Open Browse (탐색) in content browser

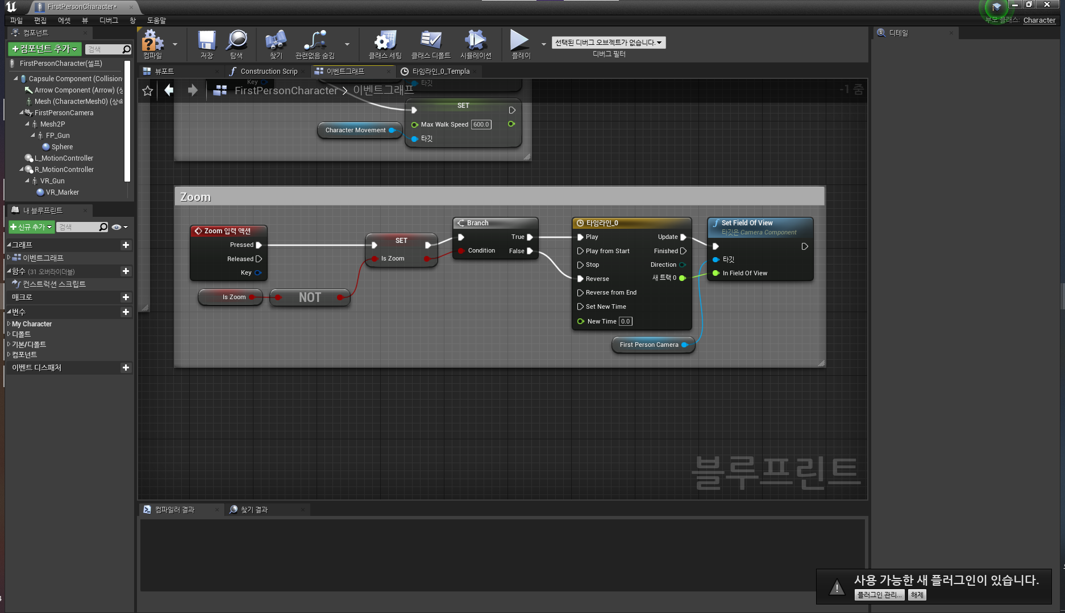(x=236, y=44)
